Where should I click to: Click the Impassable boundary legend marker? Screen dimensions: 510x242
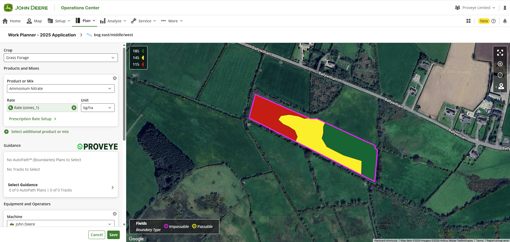click(x=166, y=226)
